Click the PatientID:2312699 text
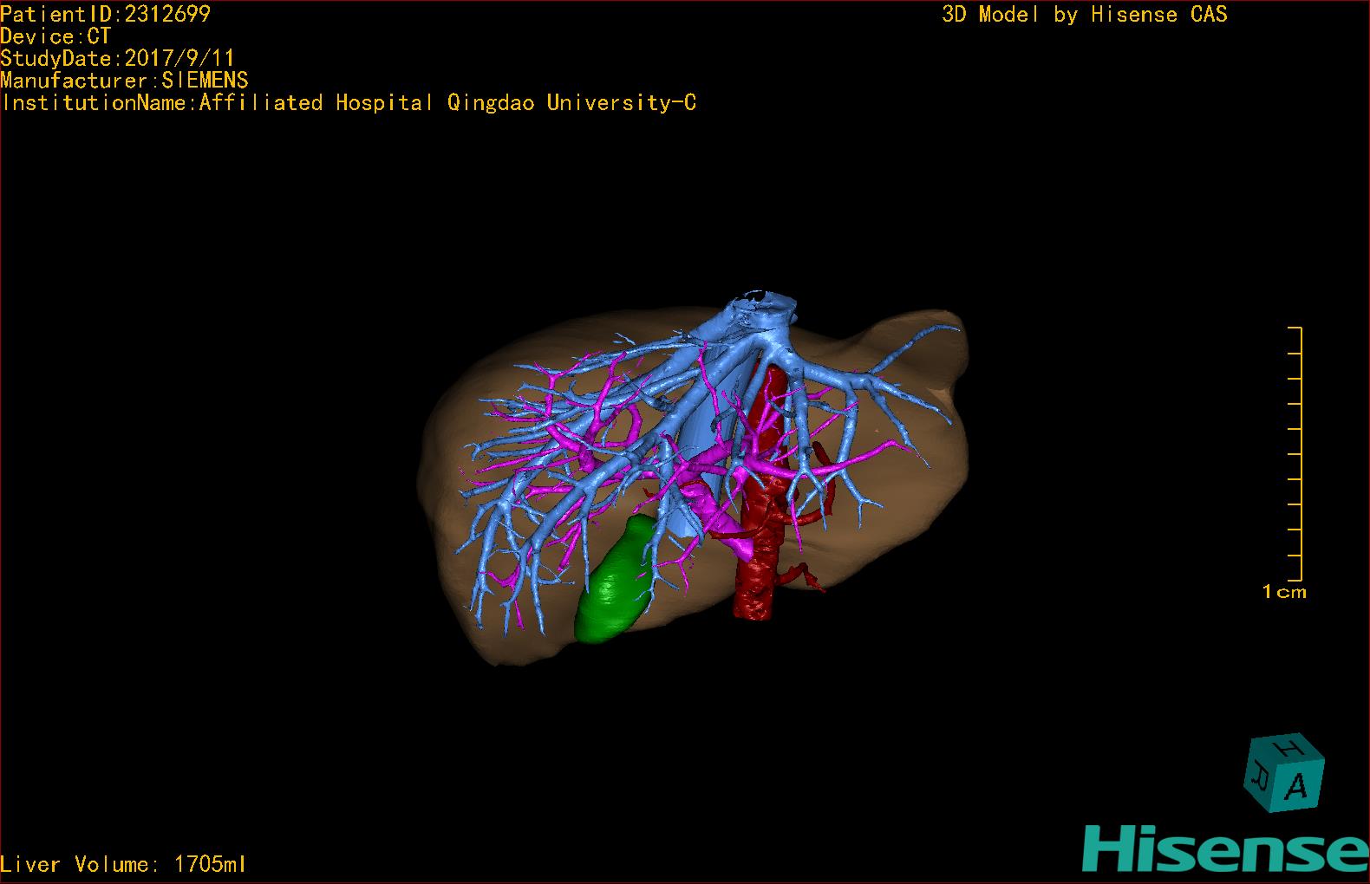This screenshot has width=1370, height=884. [x=105, y=14]
